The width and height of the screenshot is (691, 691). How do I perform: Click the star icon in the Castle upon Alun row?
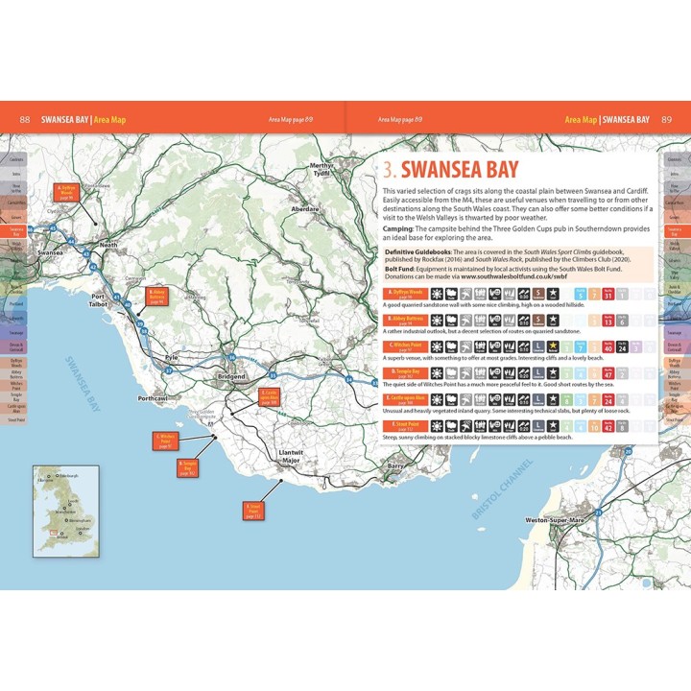(x=553, y=399)
